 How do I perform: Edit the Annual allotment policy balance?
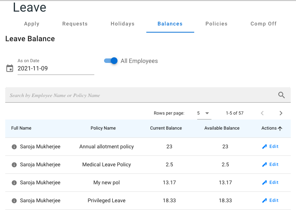point(270,146)
